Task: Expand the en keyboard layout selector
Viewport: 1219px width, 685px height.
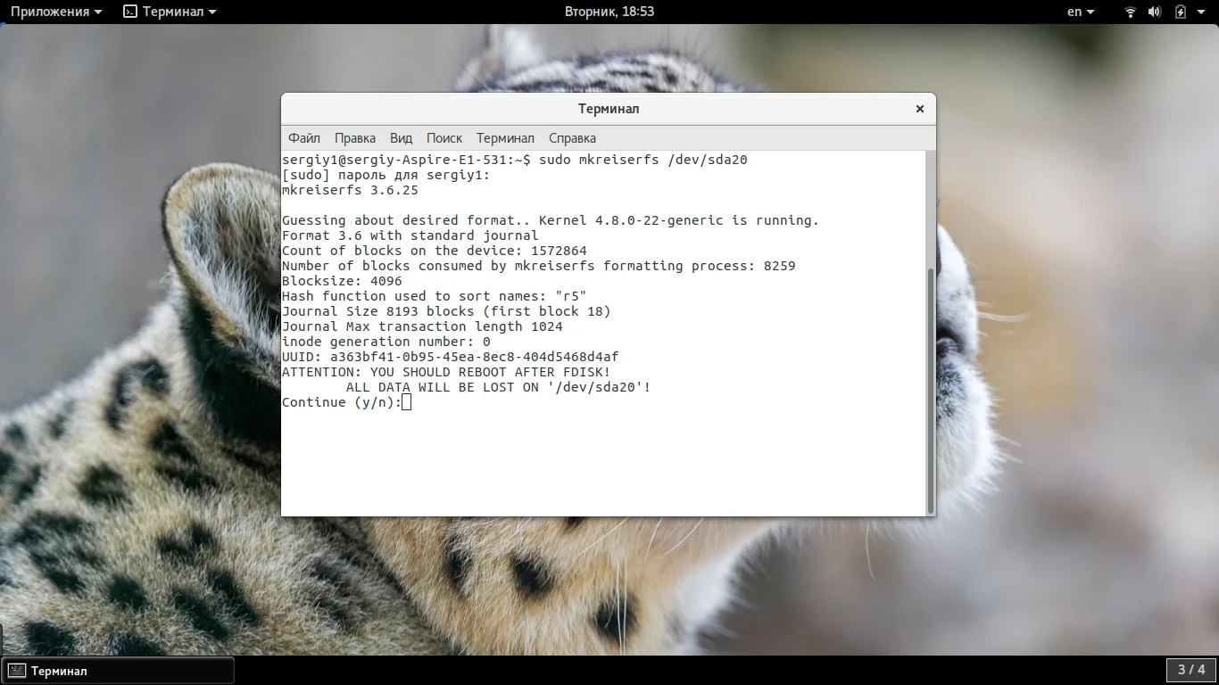Action: pos(1080,12)
